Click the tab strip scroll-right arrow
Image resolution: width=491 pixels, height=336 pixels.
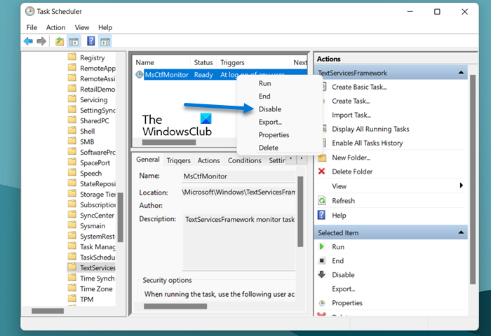click(301, 159)
